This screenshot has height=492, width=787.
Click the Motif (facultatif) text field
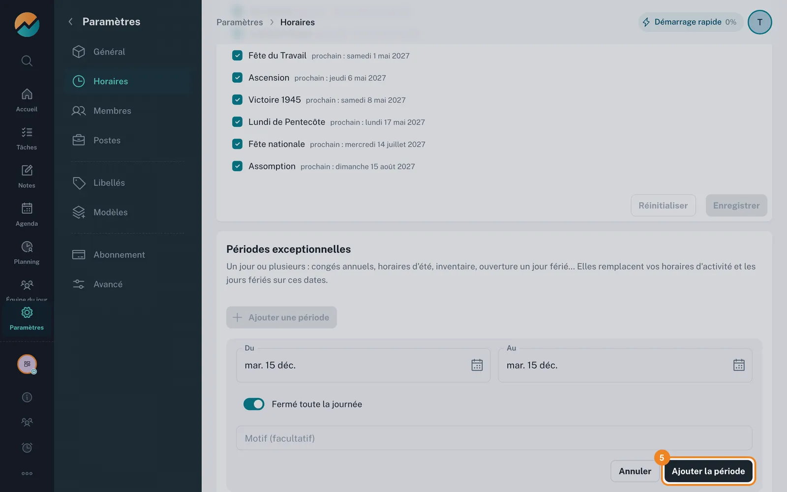point(494,438)
